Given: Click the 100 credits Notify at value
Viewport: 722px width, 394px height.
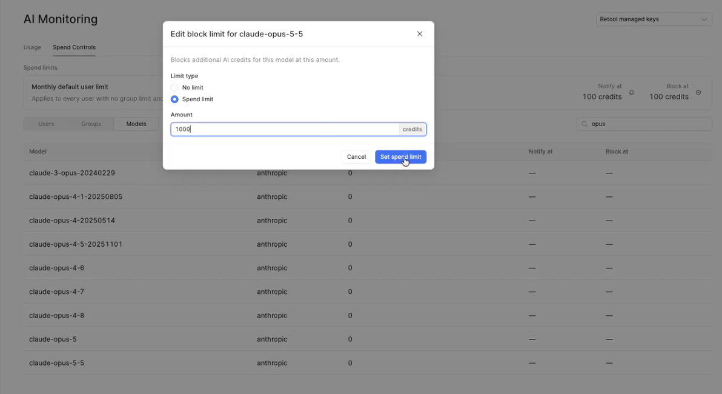Looking at the screenshot, I should coord(602,97).
